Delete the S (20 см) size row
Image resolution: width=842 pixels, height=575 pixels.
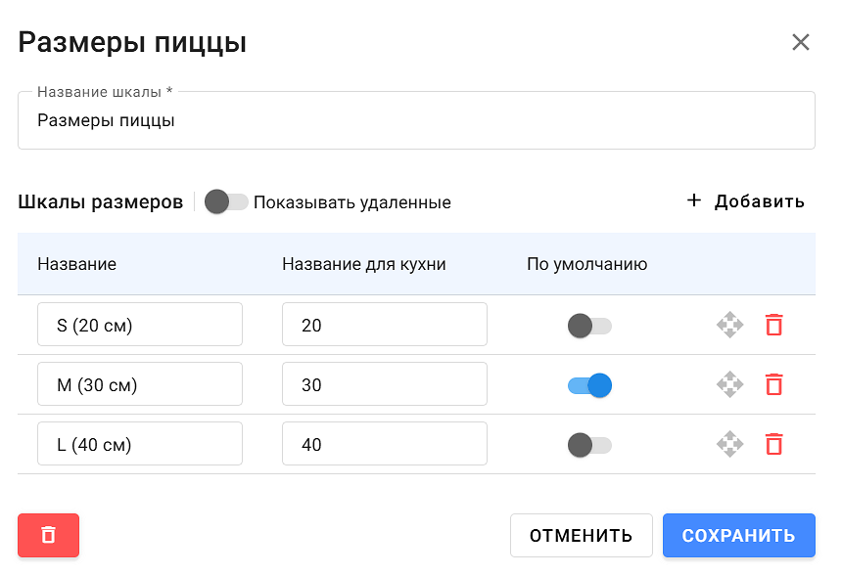773,325
